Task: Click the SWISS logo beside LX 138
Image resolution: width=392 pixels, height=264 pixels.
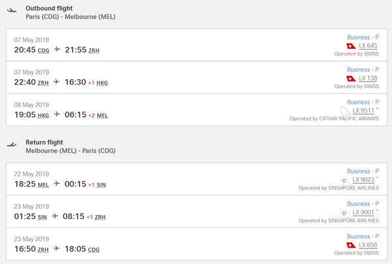Action: [x=351, y=78]
